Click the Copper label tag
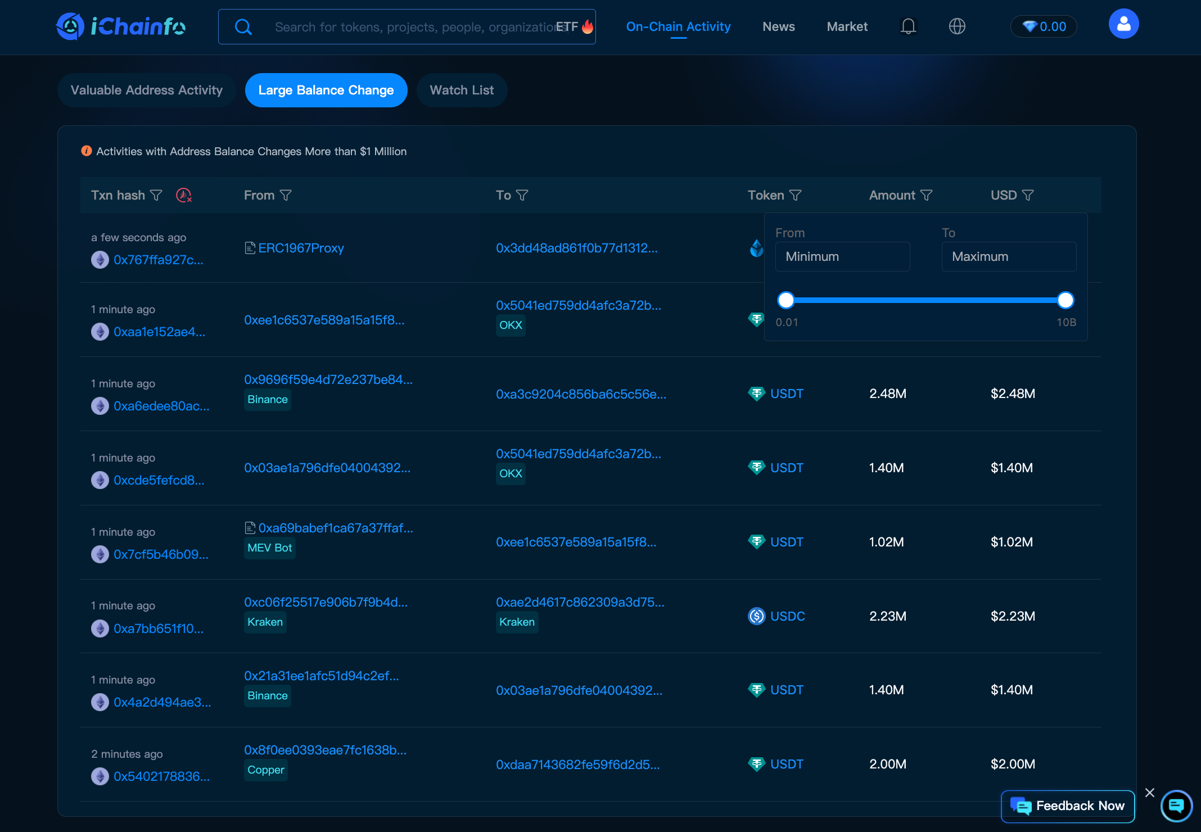This screenshot has width=1201, height=832. click(266, 770)
